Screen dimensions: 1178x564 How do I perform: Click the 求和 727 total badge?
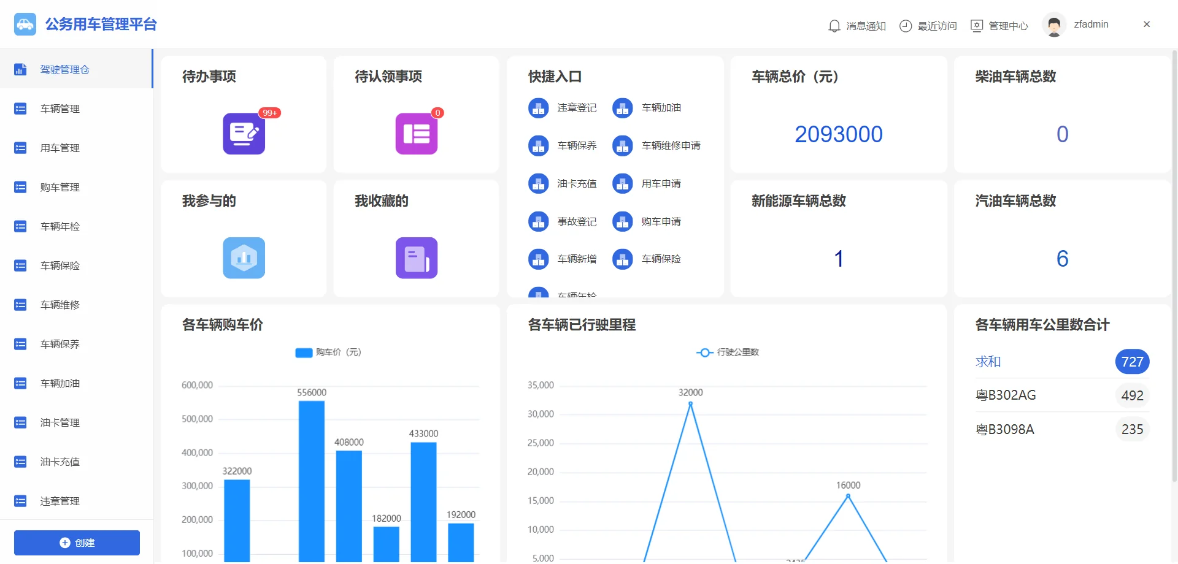1132,362
